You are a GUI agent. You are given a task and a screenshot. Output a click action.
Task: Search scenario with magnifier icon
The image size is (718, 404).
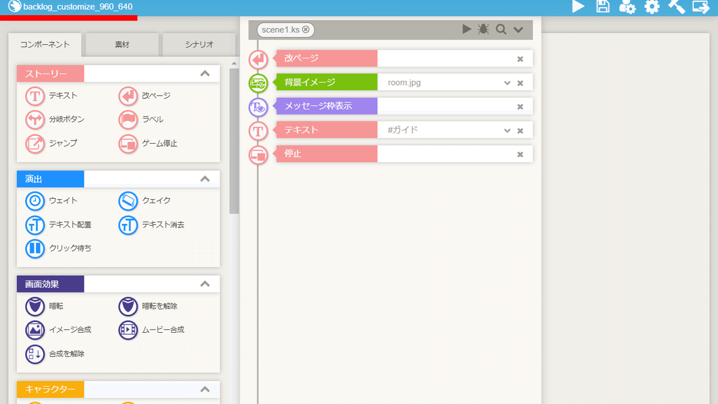[x=501, y=29]
